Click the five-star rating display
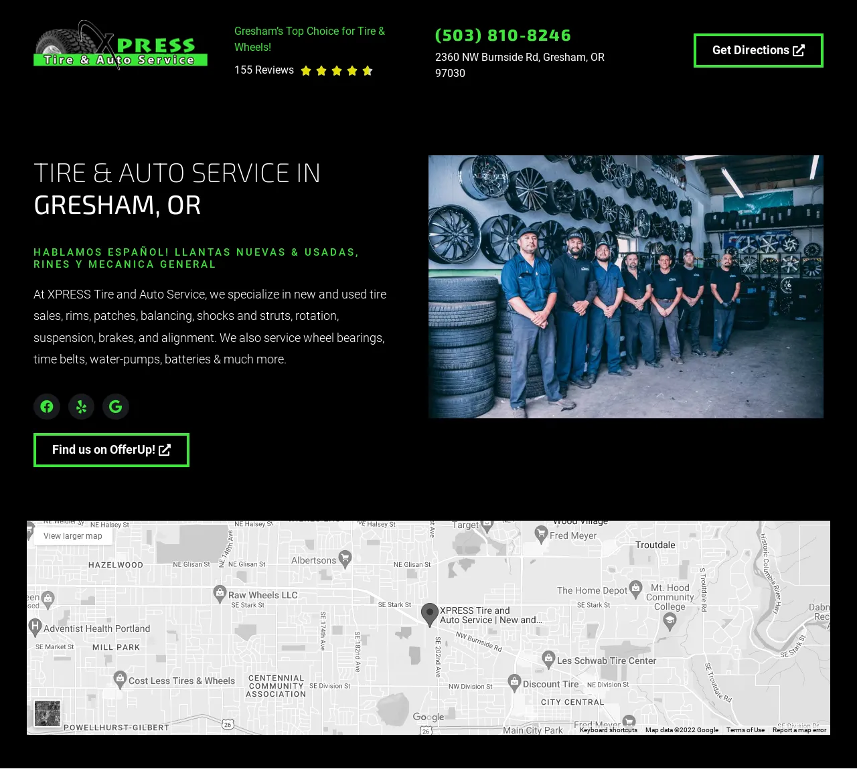 [337, 71]
